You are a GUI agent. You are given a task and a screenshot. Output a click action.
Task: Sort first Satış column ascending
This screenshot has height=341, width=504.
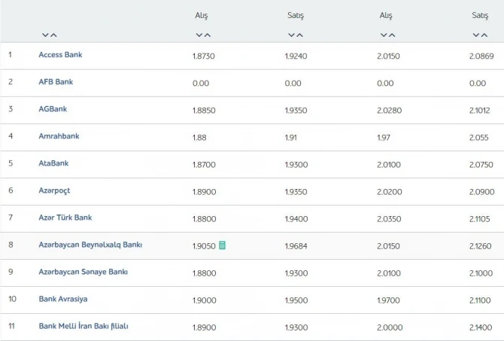coord(299,35)
